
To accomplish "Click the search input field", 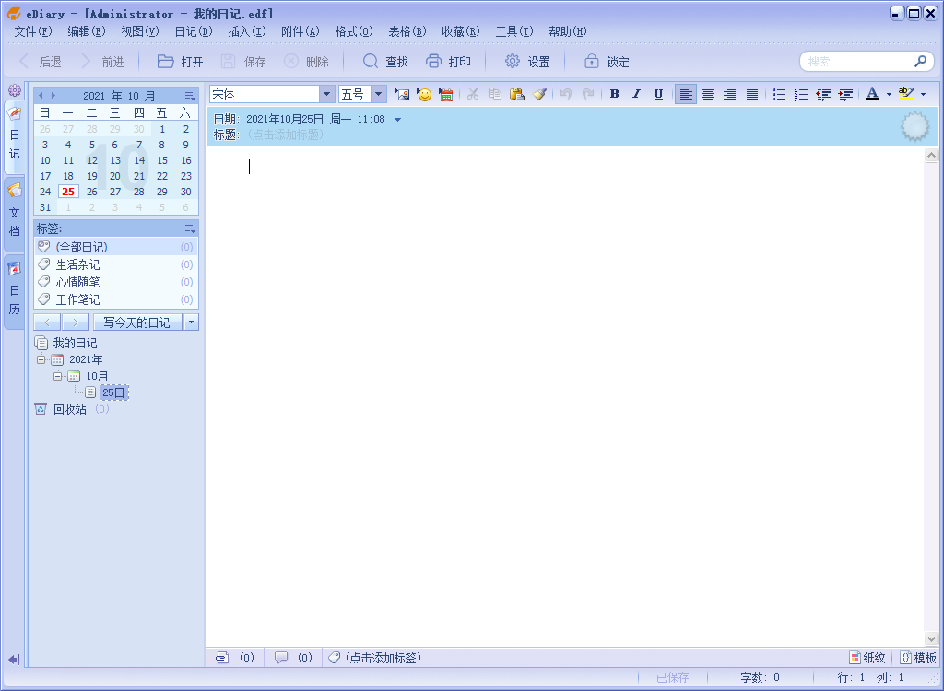I will tap(856, 62).
